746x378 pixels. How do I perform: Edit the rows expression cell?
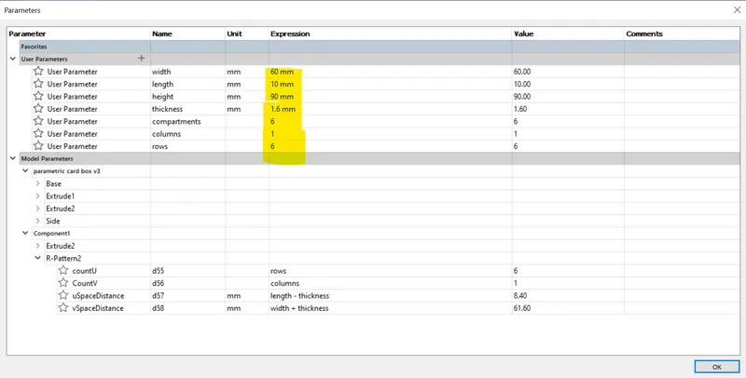(x=390, y=146)
